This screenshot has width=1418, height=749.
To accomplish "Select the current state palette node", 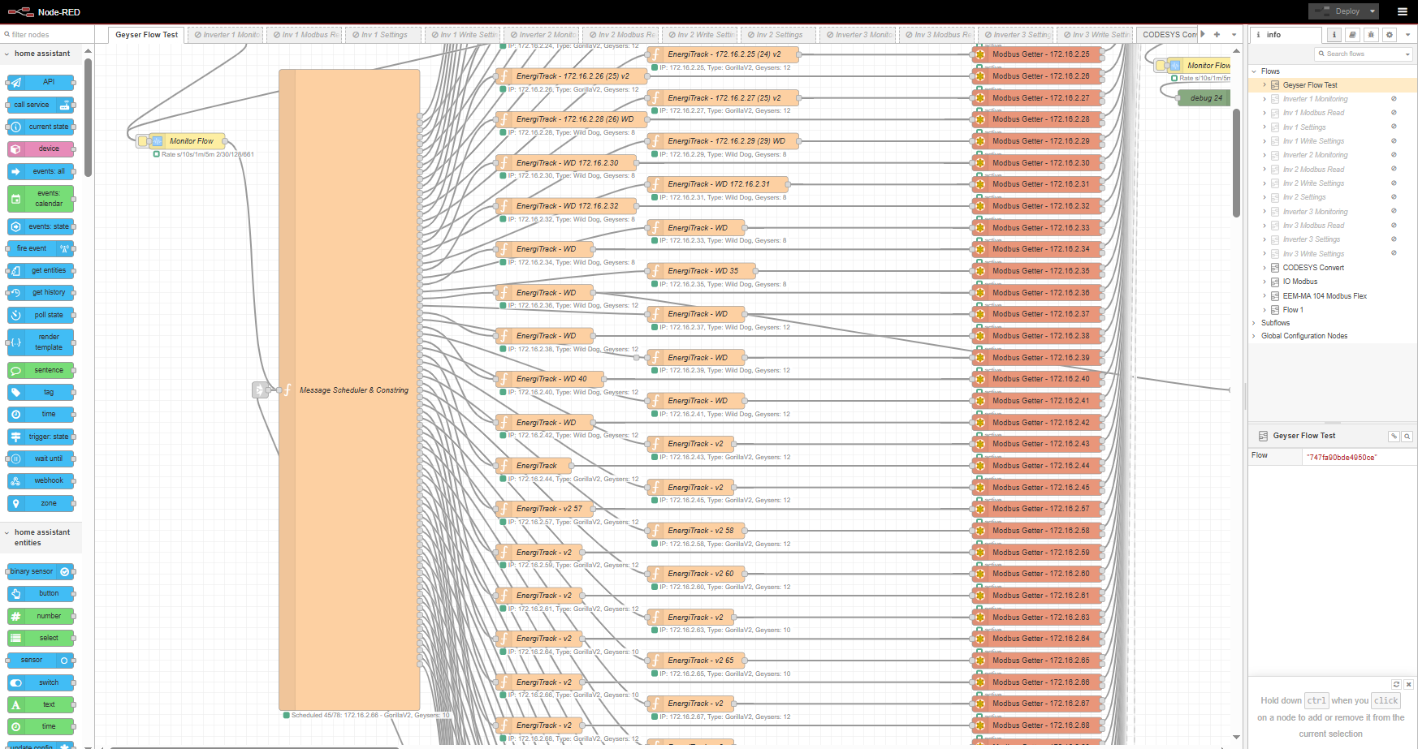I will [x=41, y=127].
